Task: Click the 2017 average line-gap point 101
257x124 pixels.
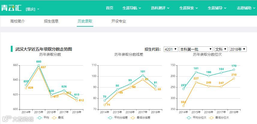Action: (x=143, y=75)
